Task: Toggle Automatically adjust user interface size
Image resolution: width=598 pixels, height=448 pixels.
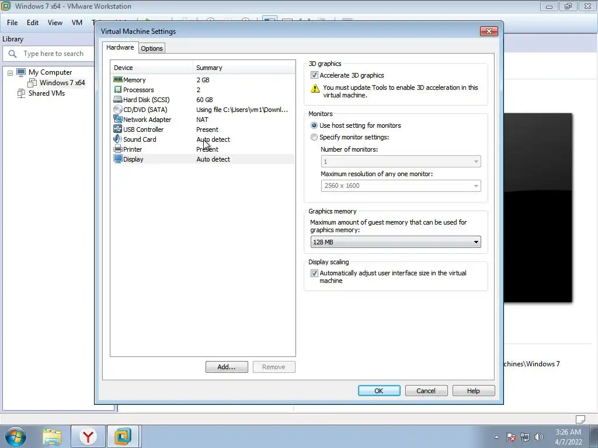Action: coord(314,273)
